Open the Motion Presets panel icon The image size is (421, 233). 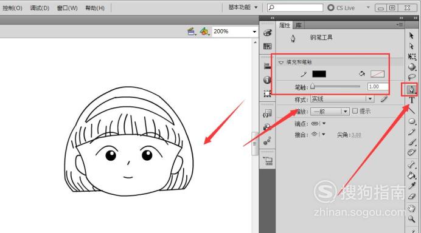[x=267, y=141]
